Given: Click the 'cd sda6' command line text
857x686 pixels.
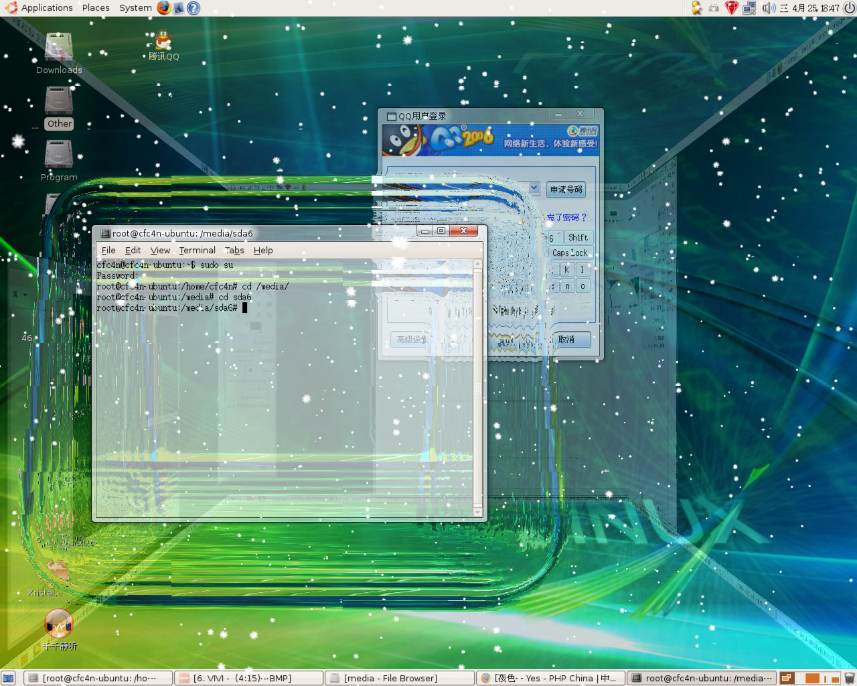Looking at the screenshot, I should tap(235, 297).
